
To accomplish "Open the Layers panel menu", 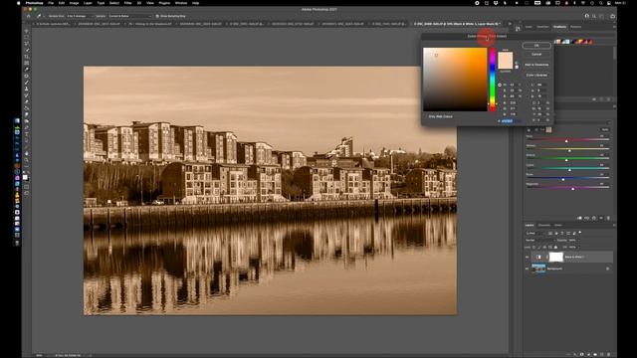I will click(614, 225).
